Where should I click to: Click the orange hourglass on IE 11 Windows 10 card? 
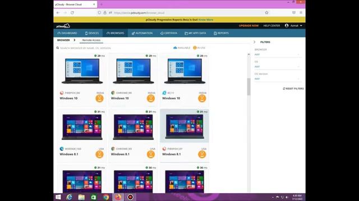[x=202, y=98]
